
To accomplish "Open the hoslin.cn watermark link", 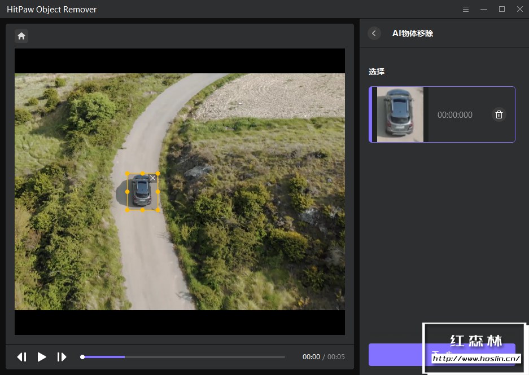I will 475,358.
